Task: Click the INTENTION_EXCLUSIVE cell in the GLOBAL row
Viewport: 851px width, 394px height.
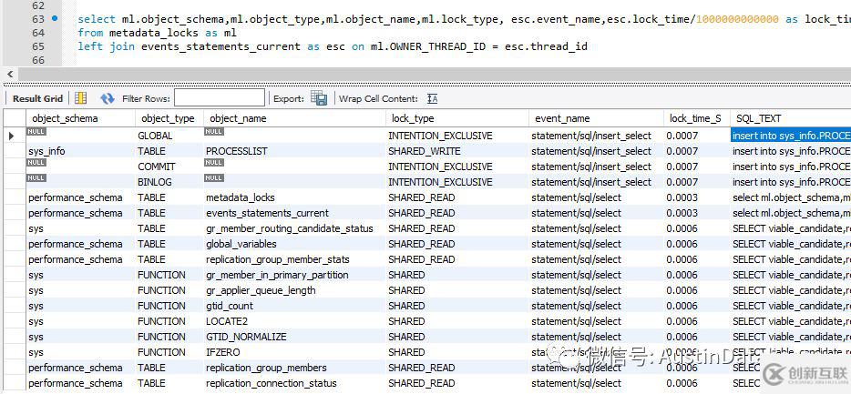Action: click(457, 136)
